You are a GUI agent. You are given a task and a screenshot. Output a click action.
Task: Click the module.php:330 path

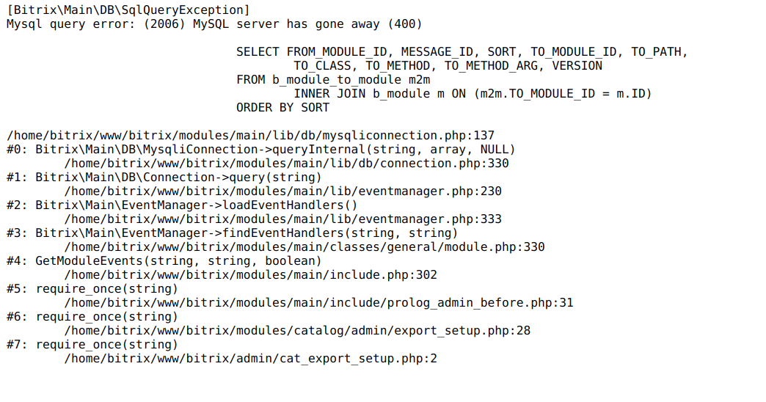304,246
